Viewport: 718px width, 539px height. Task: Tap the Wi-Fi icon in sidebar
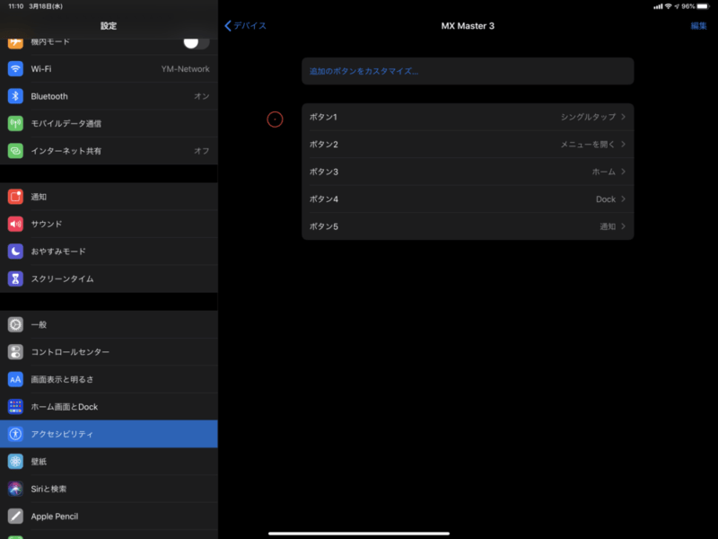coord(15,69)
